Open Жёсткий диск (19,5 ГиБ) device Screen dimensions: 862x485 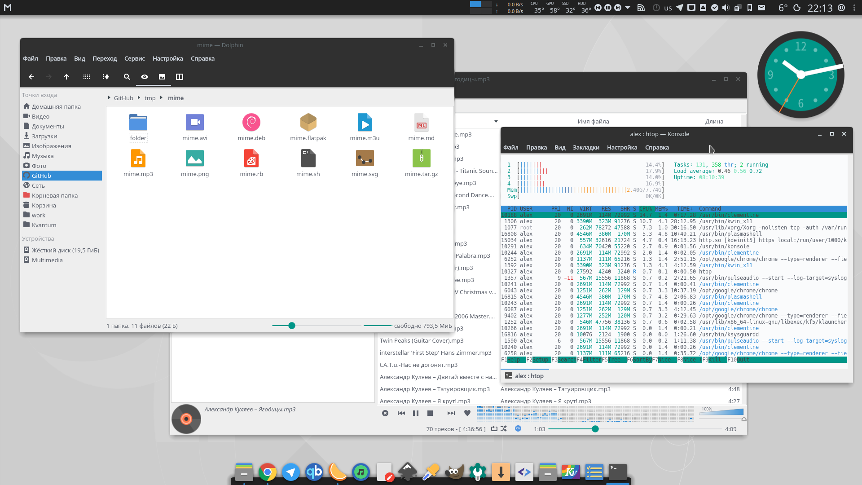coord(62,250)
